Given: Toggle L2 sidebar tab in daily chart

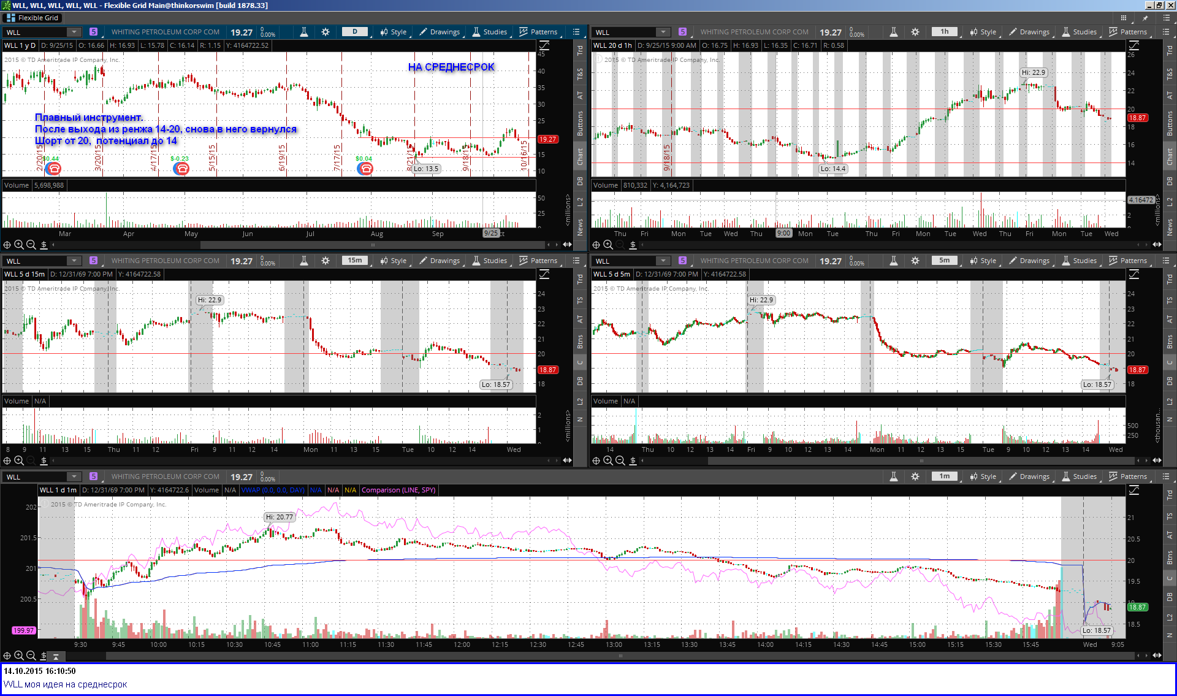Looking at the screenshot, I should click(580, 202).
